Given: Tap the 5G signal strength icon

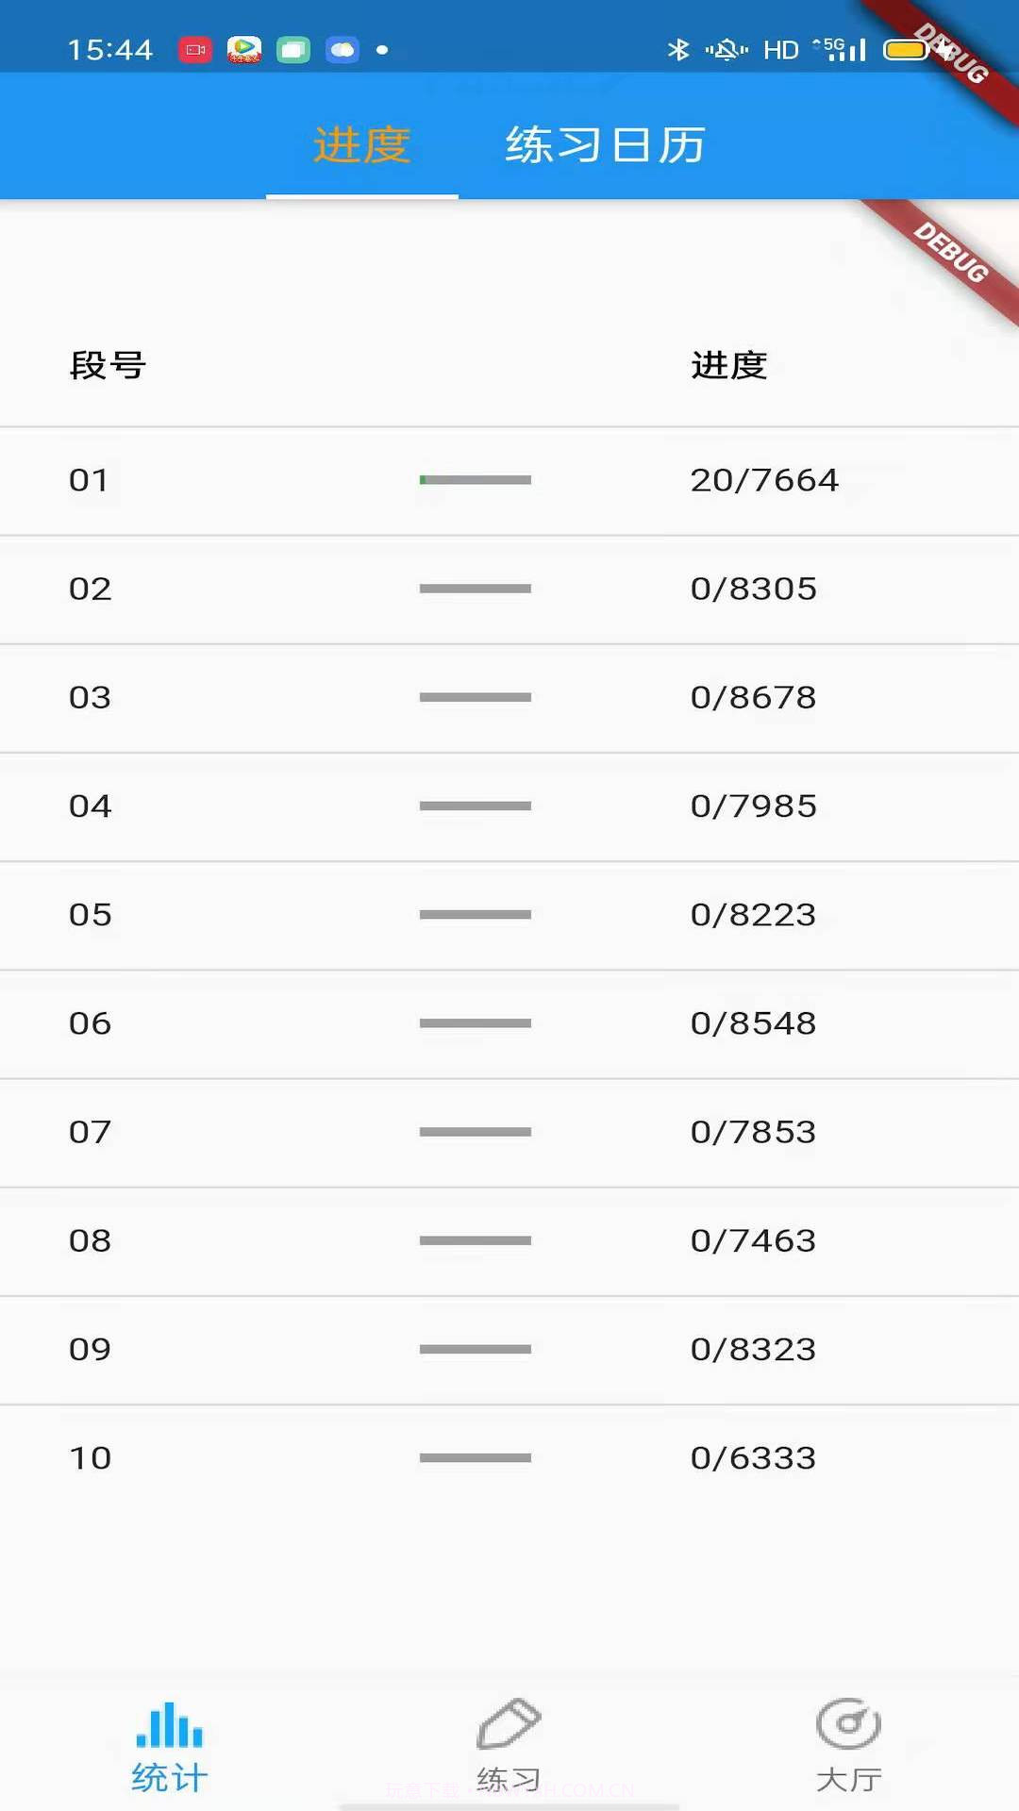Looking at the screenshot, I should pyautogui.click(x=841, y=49).
